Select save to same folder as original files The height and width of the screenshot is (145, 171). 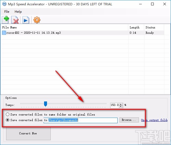click(x=7, y=114)
